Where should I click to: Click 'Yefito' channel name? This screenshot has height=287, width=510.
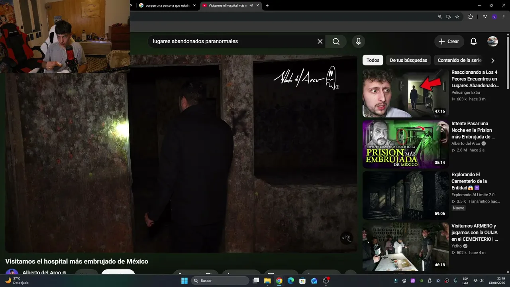457,246
